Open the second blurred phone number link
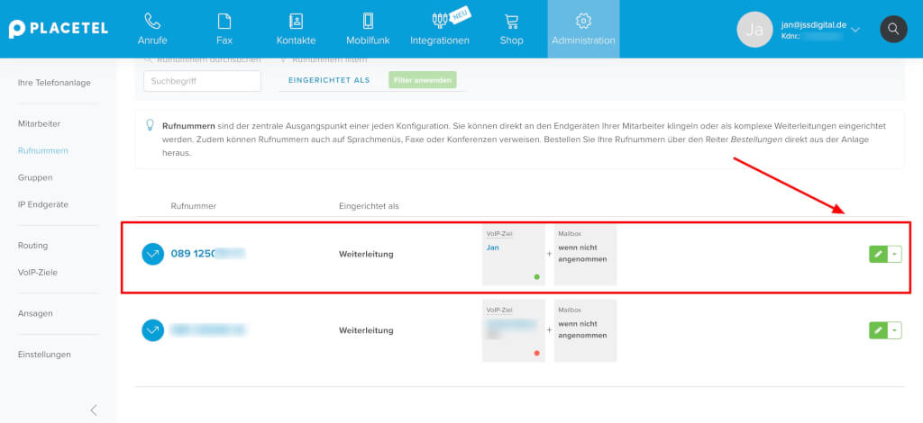The width and height of the screenshot is (923, 423). point(208,330)
